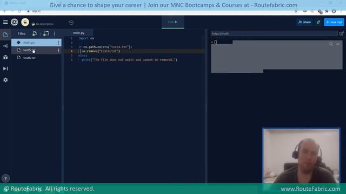Click code line 1 'import os'
346x194 pixels.
86,38
